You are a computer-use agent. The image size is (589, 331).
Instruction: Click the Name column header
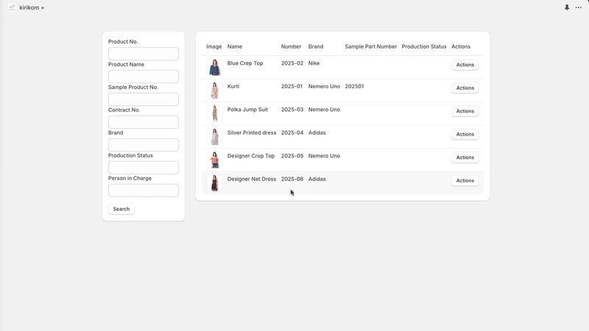(235, 46)
